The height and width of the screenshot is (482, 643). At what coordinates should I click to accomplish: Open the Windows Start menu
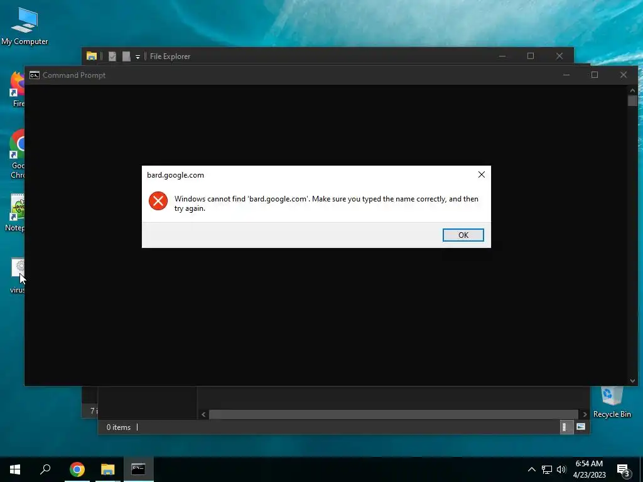click(x=15, y=469)
